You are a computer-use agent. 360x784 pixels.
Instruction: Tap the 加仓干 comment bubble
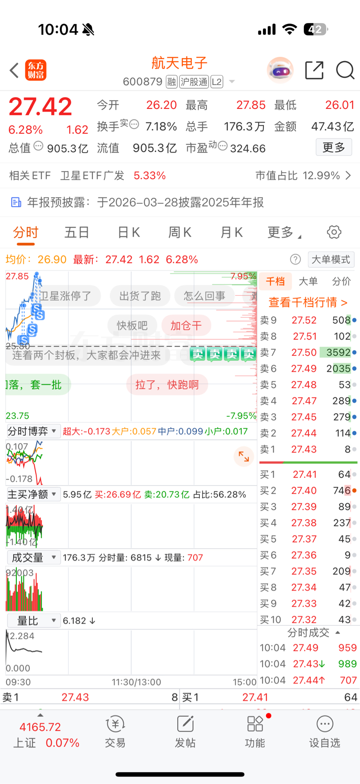click(x=186, y=325)
